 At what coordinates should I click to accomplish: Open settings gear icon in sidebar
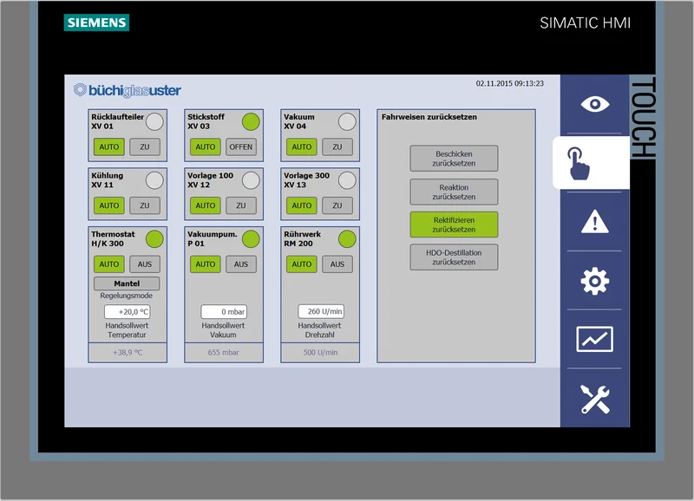(594, 281)
